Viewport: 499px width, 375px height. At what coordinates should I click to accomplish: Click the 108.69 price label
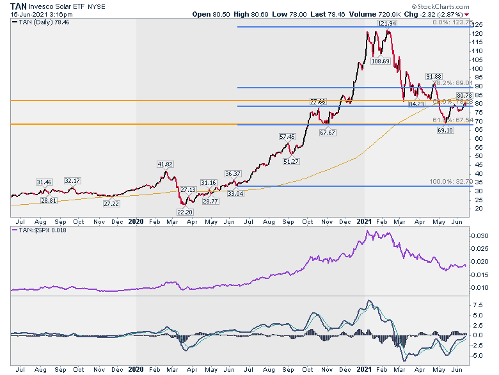tap(380, 61)
